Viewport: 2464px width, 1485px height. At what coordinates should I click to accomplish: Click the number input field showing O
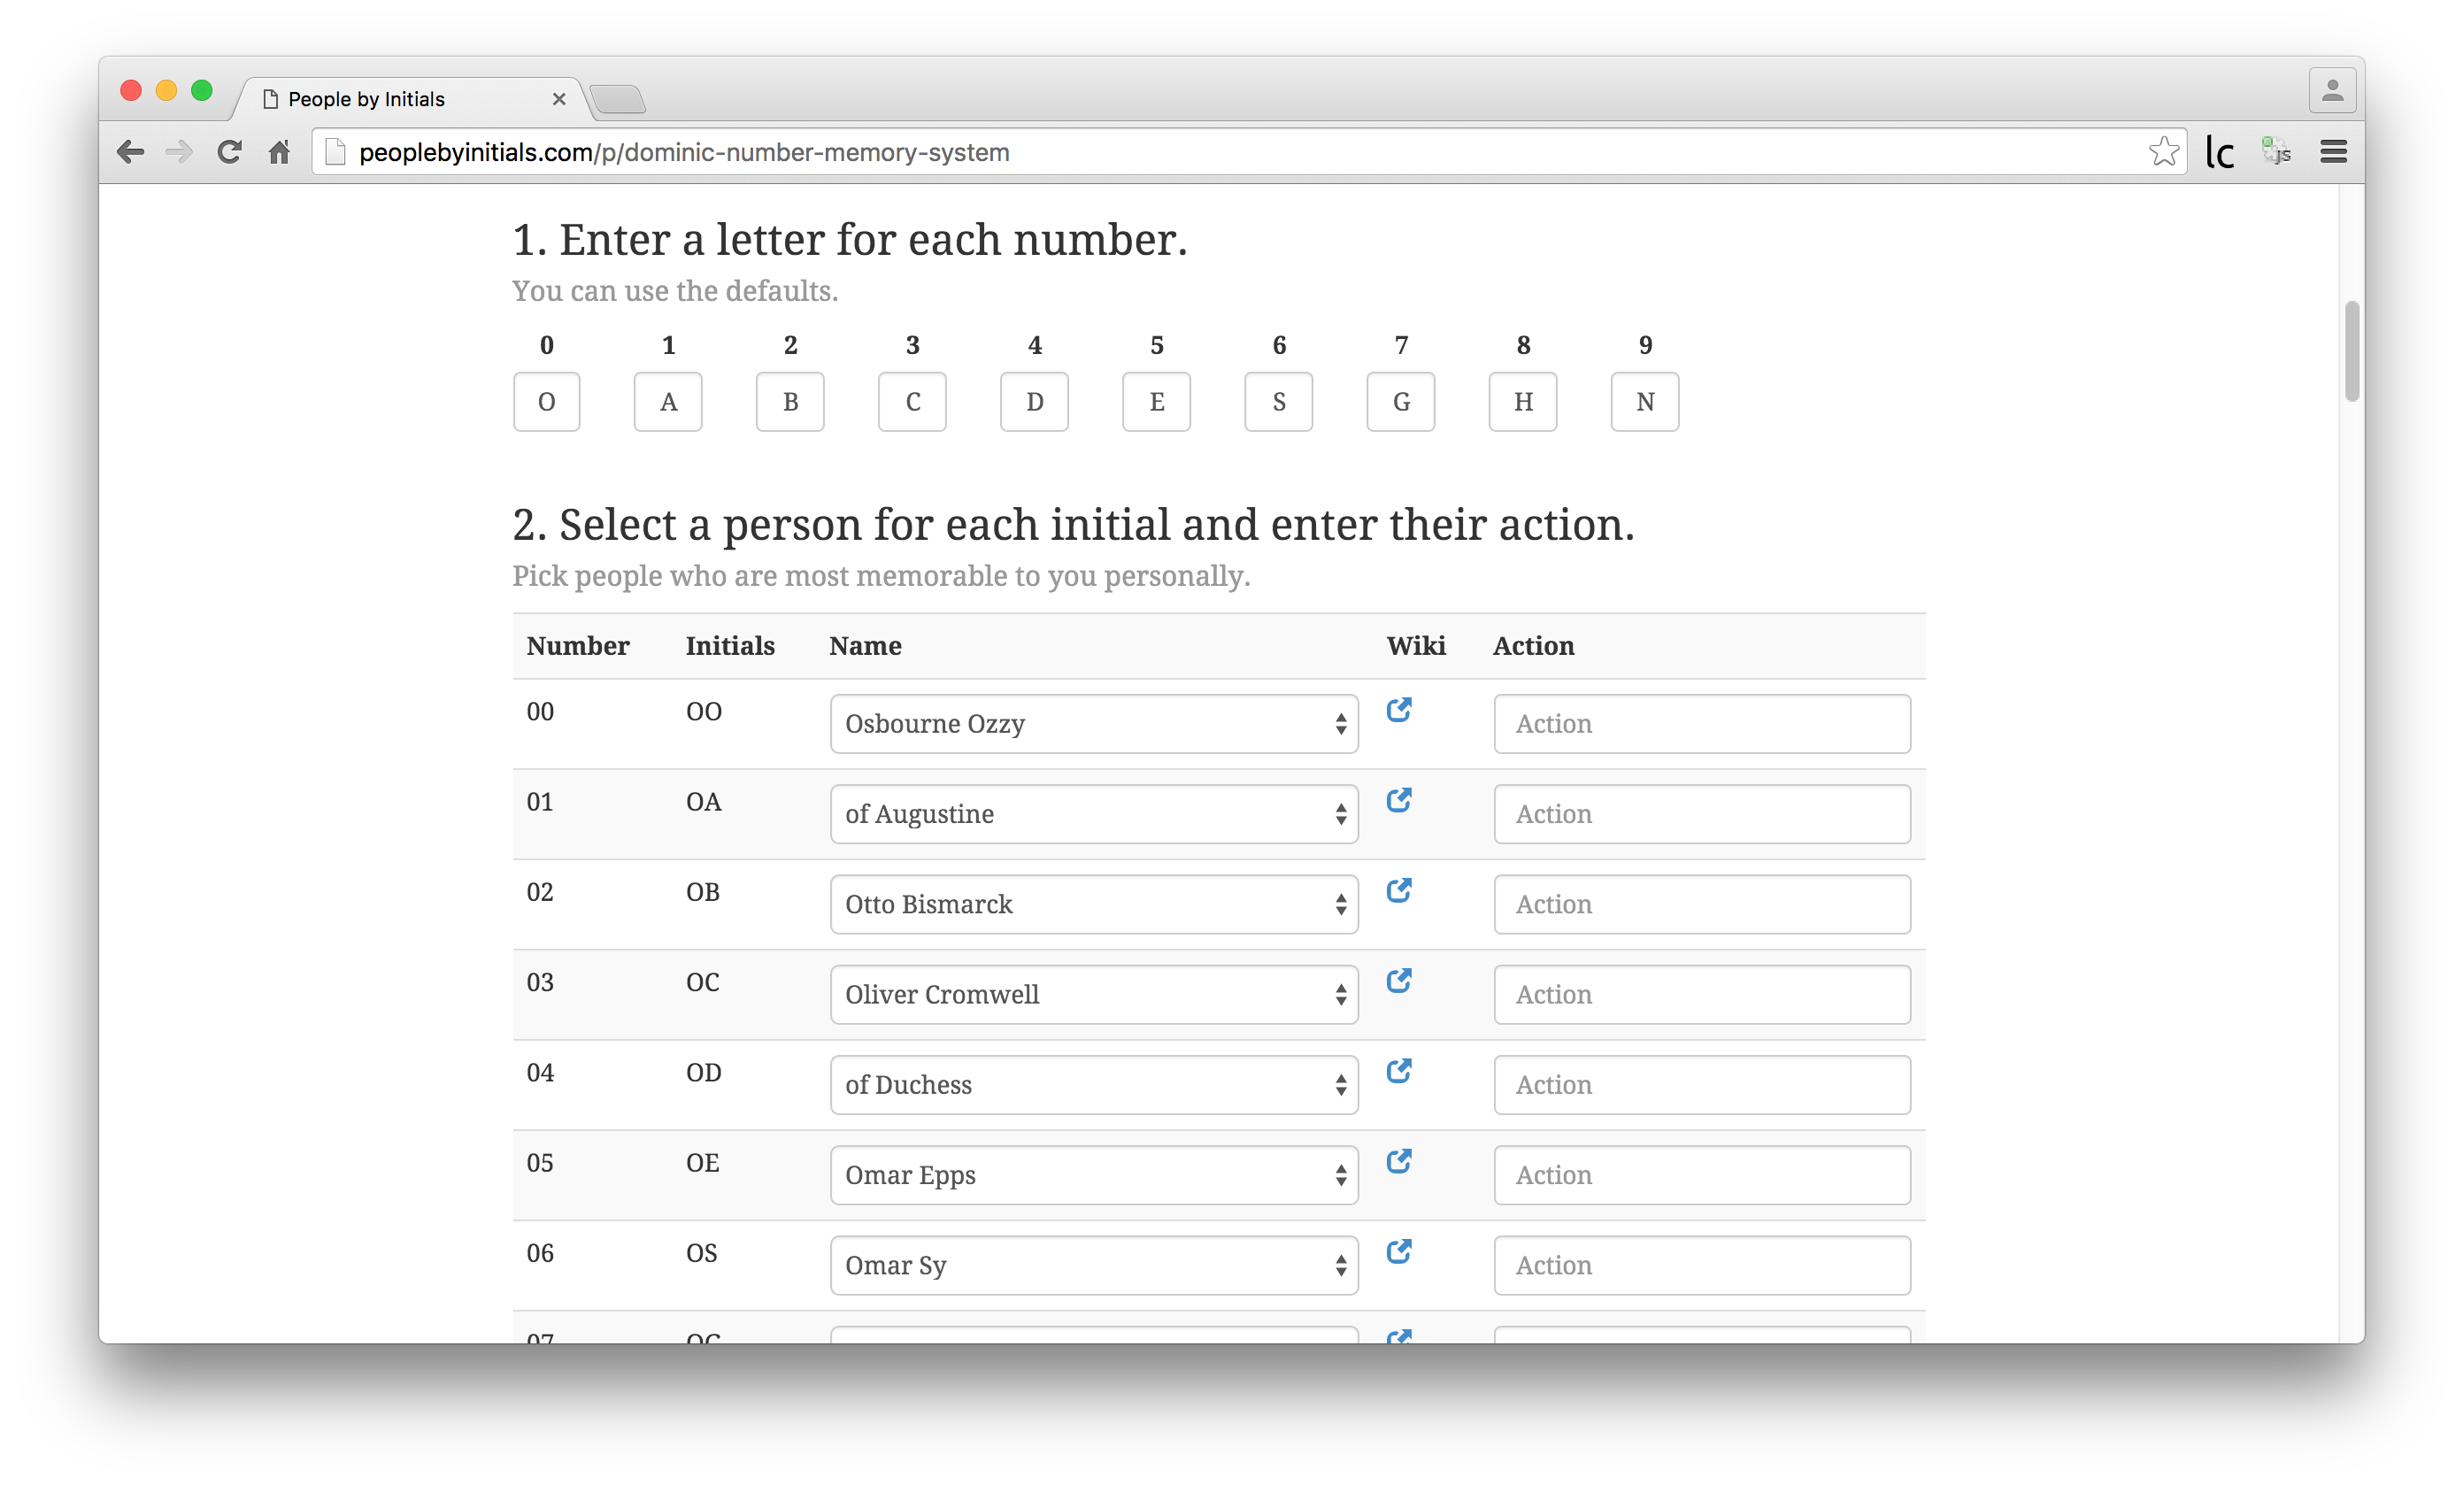point(547,399)
